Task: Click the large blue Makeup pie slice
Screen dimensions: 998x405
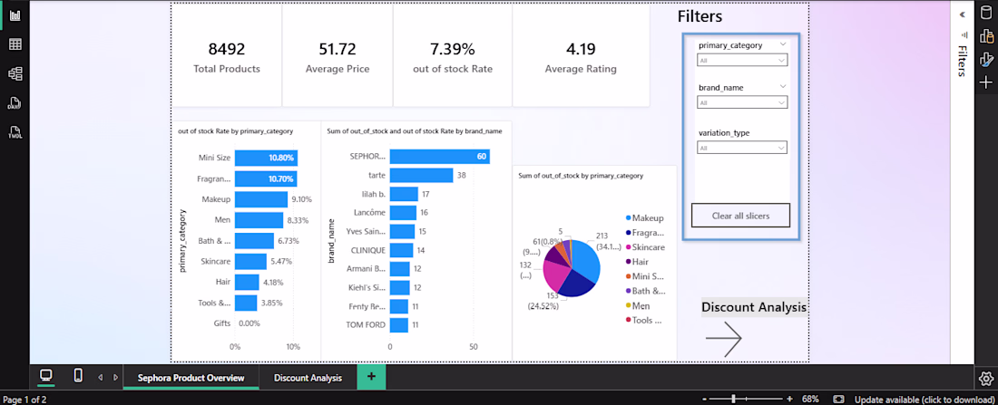Action: click(x=585, y=261)
